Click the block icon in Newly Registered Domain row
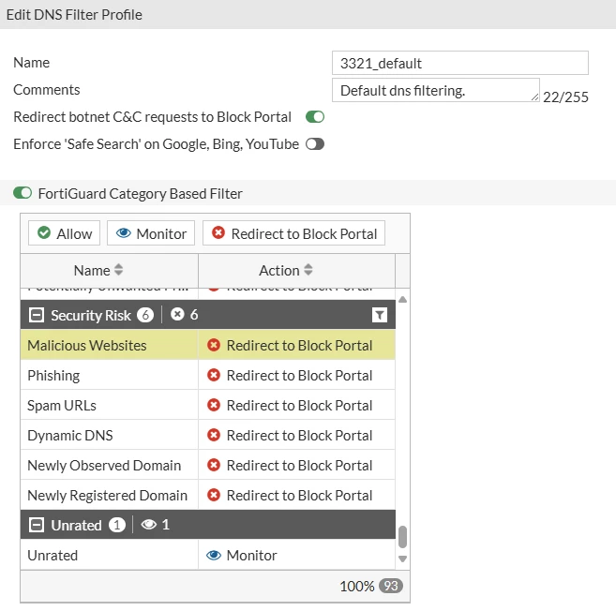 click(214, 495)
